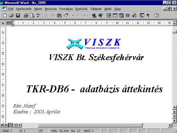
Task: Insert a table with grid icon
Action: tap(115, 16)
